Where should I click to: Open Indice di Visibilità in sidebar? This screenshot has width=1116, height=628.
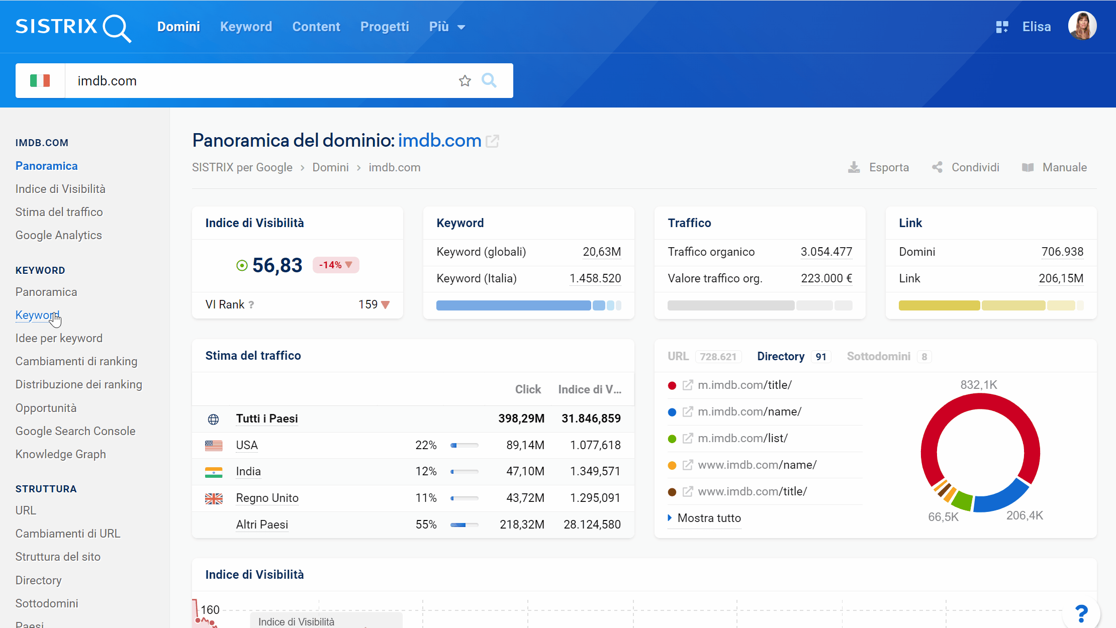(x=60, y=189)
